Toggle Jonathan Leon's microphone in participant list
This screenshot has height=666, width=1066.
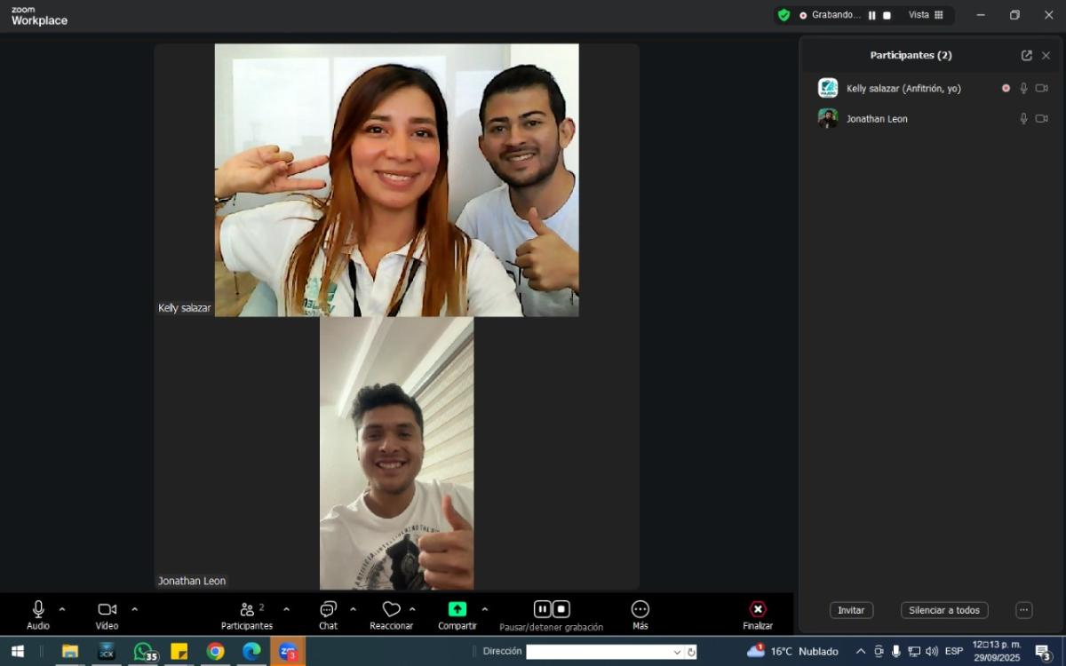pyautogui.click(x=1023, y=119)
